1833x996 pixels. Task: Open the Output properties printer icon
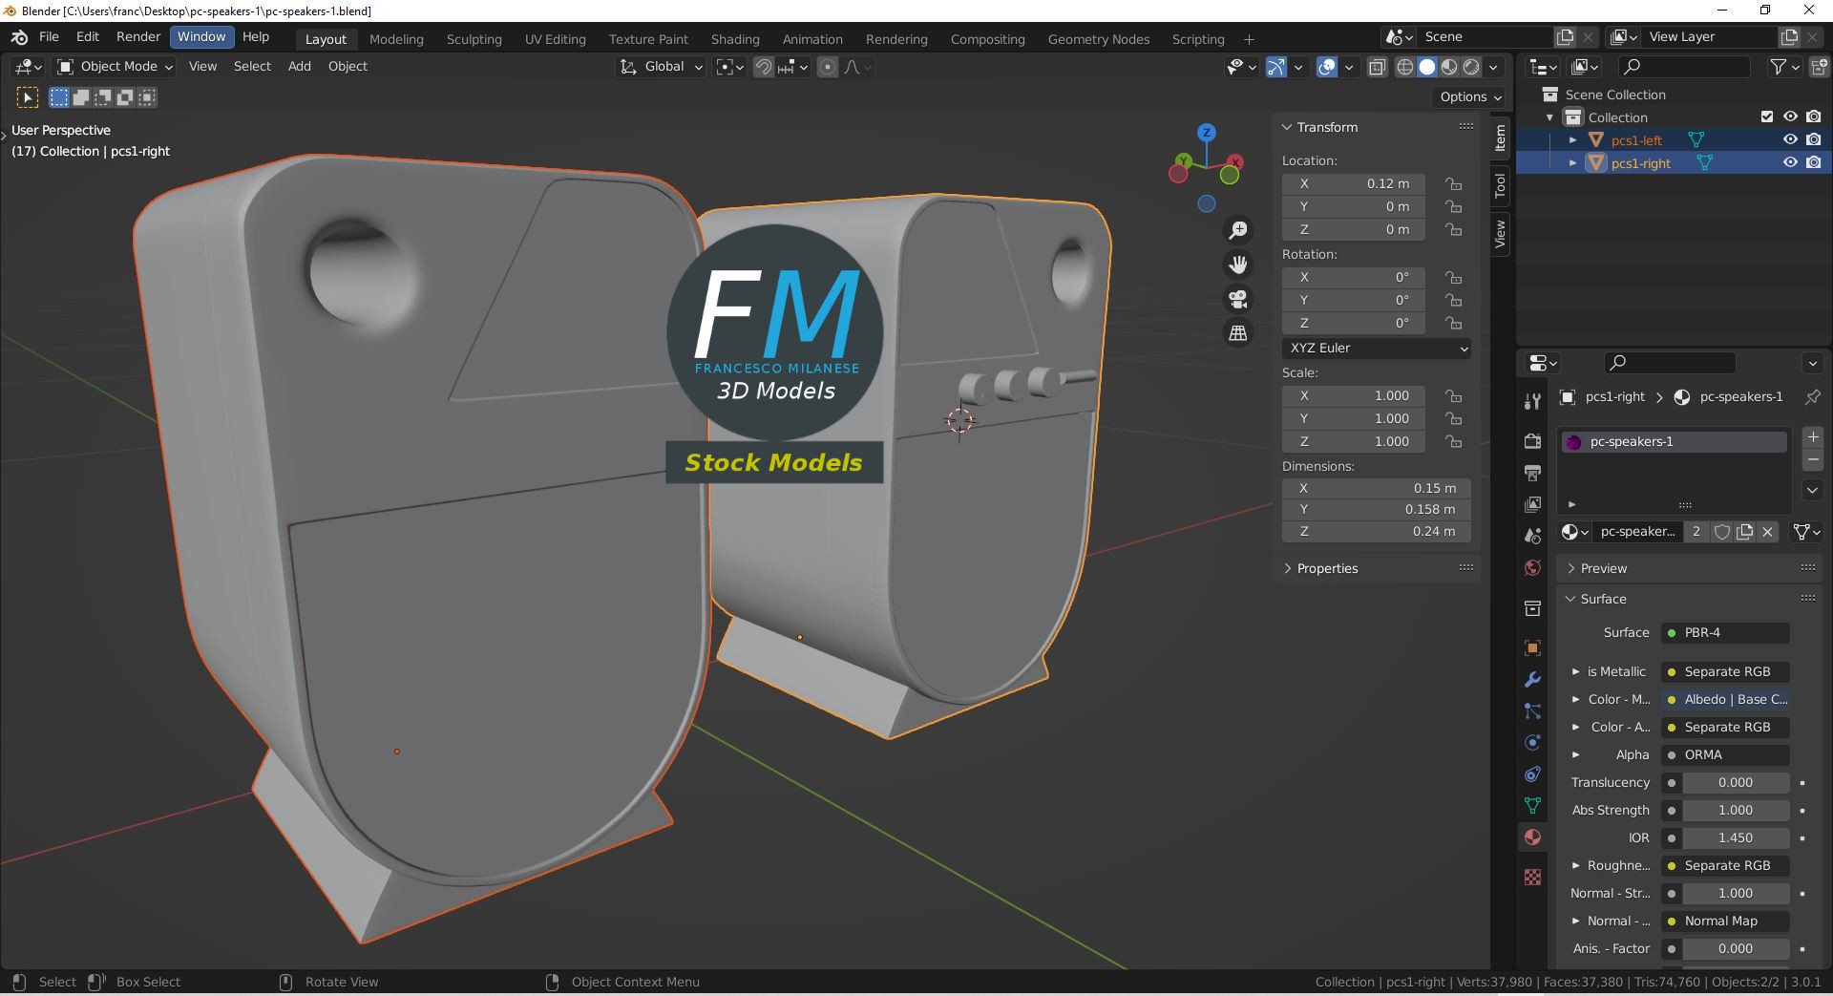(x=1532, y=473)
